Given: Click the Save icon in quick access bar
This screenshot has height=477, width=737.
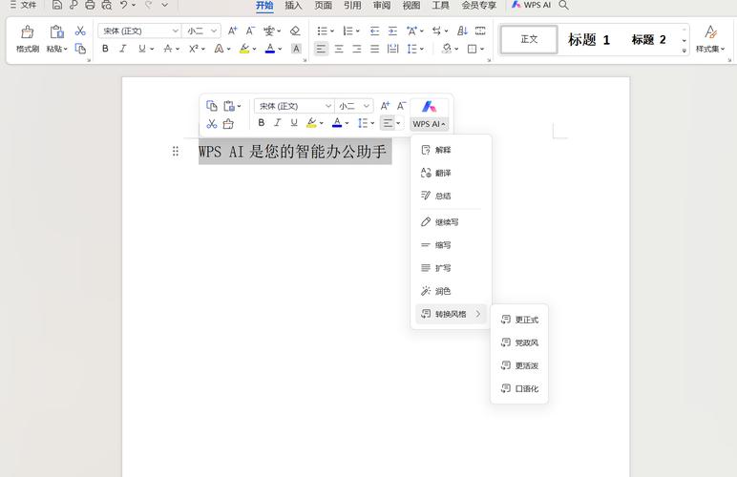Looking at the screenshot, I should coord(57,5).
